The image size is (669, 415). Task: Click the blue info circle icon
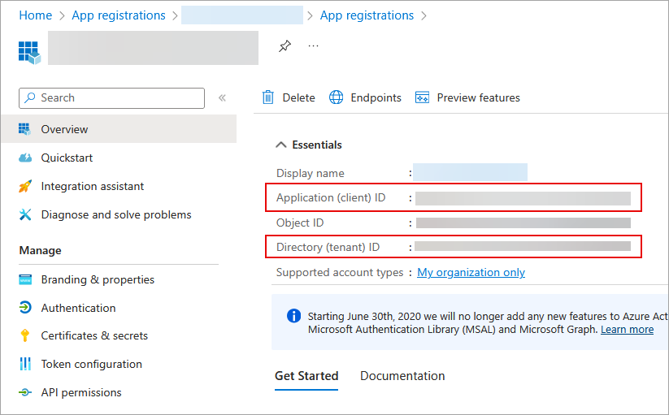[293, 316]
